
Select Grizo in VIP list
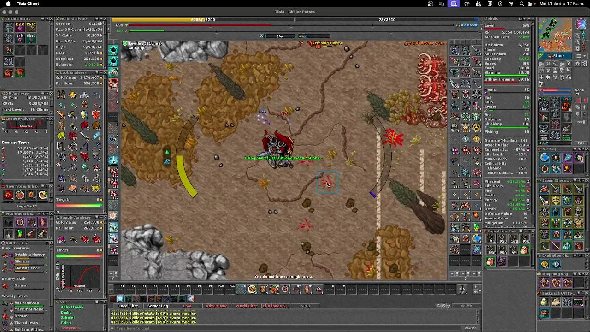[66, 323]
